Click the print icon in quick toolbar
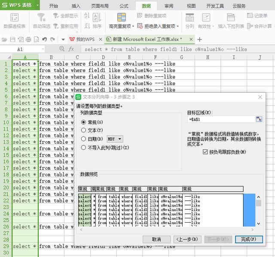Viewport: 275px width, 257px height. pos(28,39)
